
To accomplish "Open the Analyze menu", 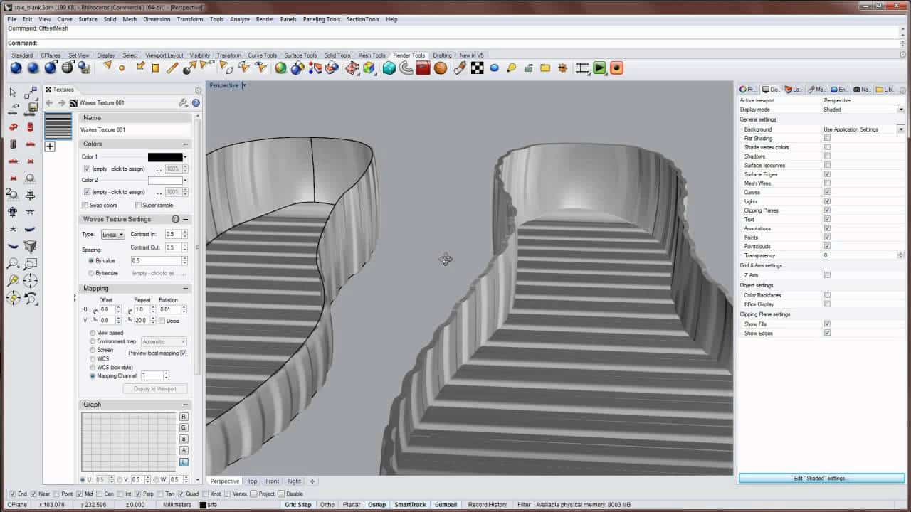I will pos(240,19).
